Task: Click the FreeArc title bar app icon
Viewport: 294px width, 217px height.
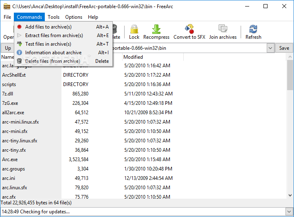Action: point(7,7)
